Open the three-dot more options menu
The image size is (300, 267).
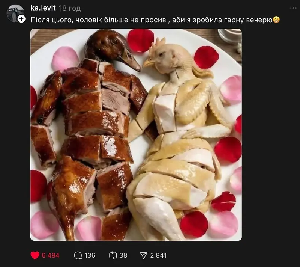[x=293, y=8]
